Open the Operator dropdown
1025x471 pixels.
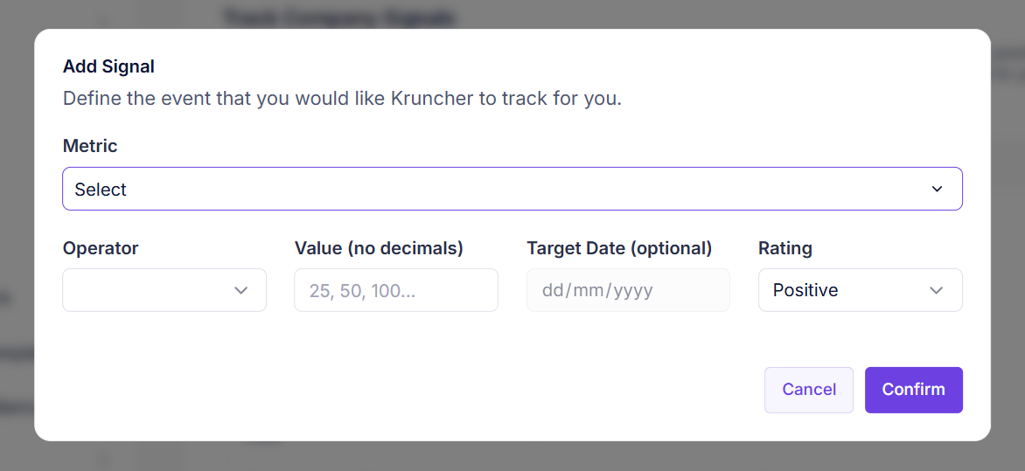tap(164, 290)
